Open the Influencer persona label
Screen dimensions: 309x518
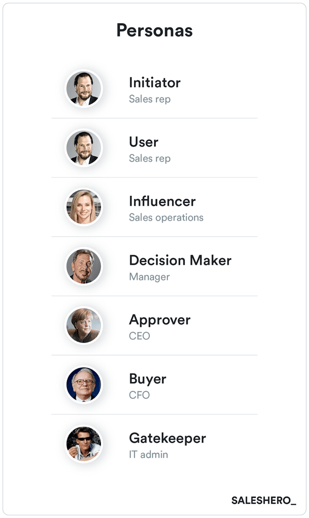tap(162, 201)
